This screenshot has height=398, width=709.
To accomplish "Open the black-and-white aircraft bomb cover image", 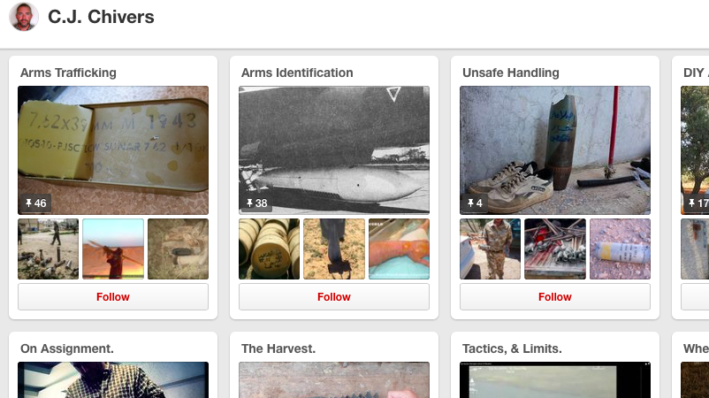I will point(334,142).
